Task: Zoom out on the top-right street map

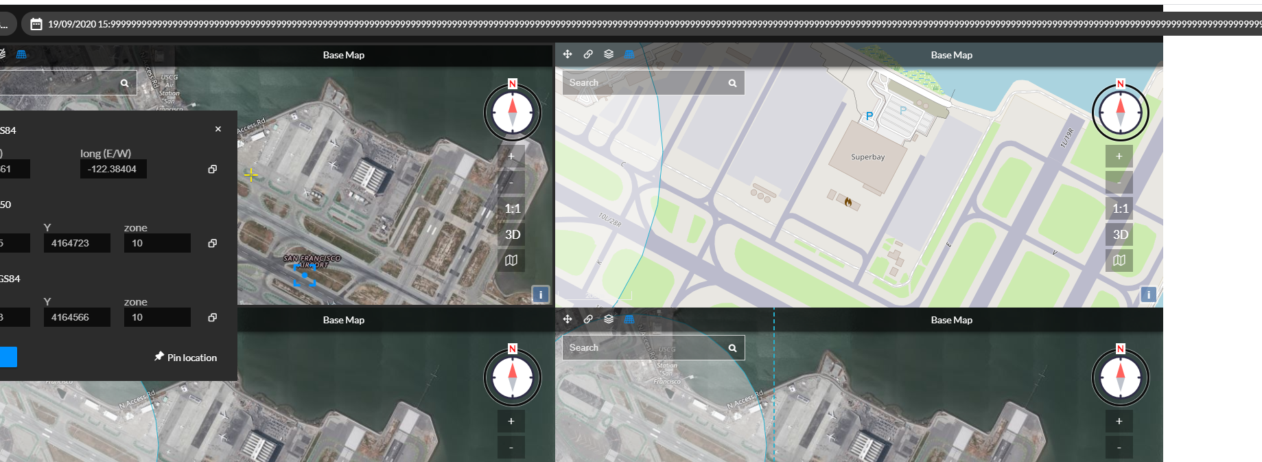Action: click(x=1119, y=182)
